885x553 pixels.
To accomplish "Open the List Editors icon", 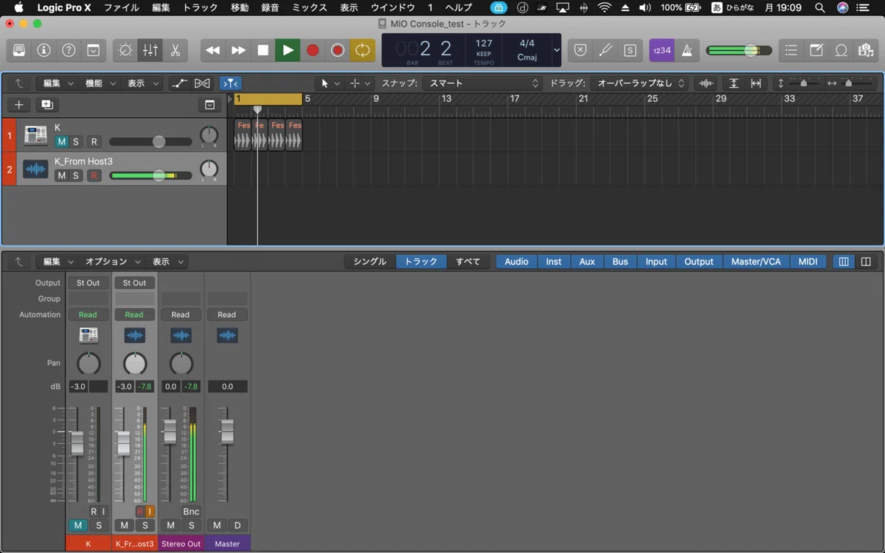I will pyautogui.click(x=791, y=50).
